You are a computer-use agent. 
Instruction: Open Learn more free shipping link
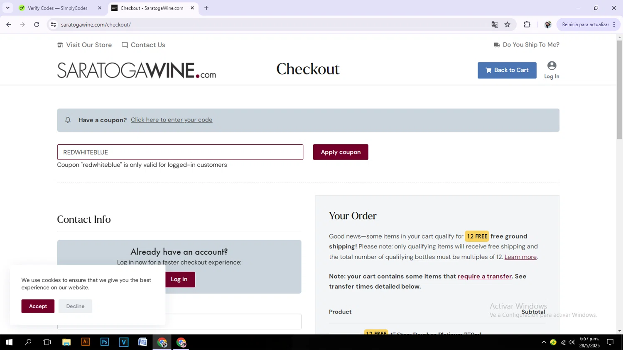pos(520,257)
